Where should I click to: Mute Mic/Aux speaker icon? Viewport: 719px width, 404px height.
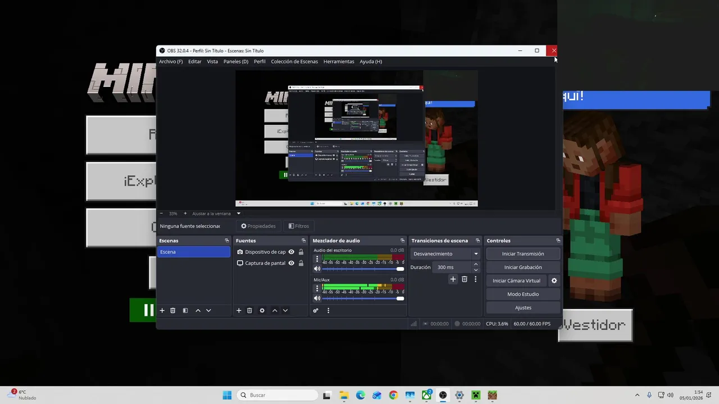click(x=317, y=298)
